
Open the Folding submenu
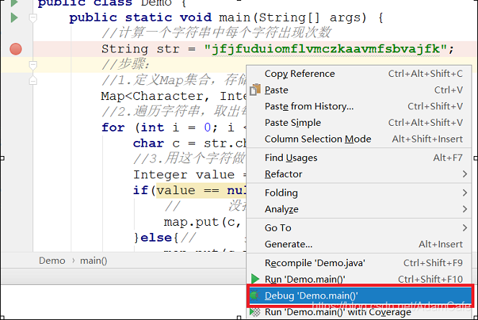pos(359,193)
